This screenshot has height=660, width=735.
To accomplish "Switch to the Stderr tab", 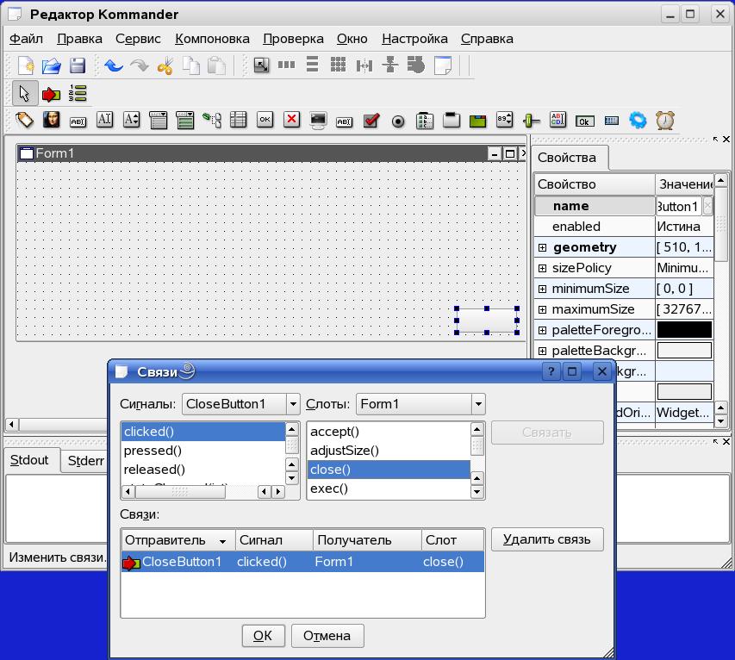I will (x=86, y=461).
